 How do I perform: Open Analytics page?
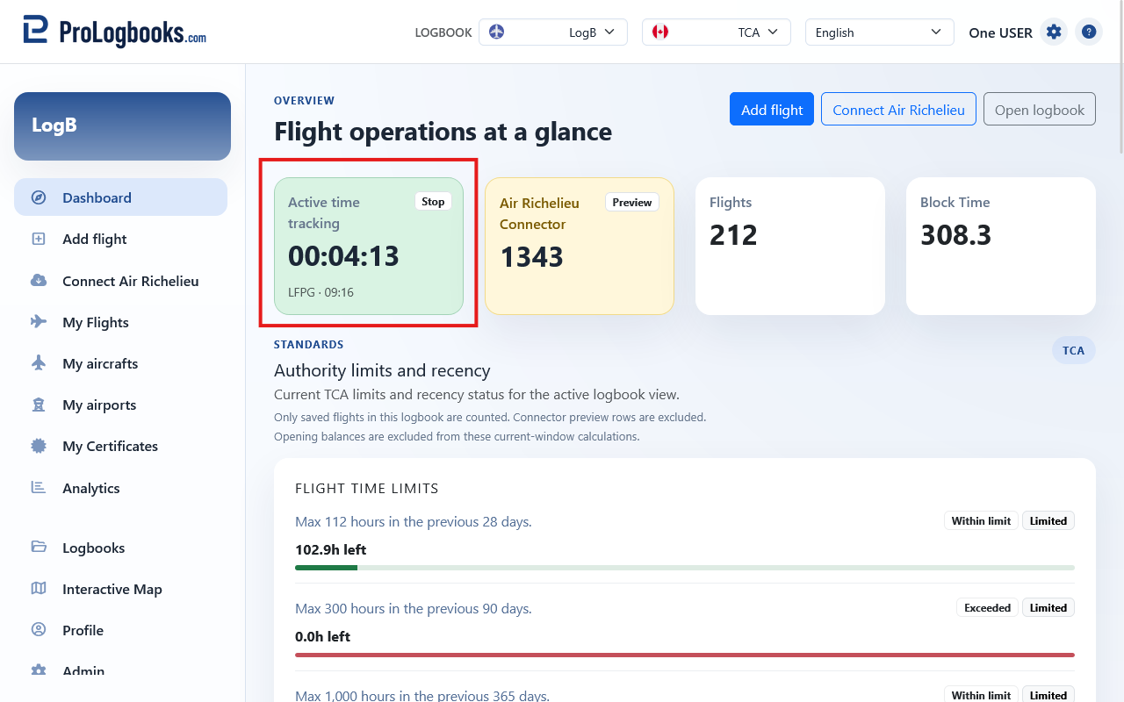120,488
